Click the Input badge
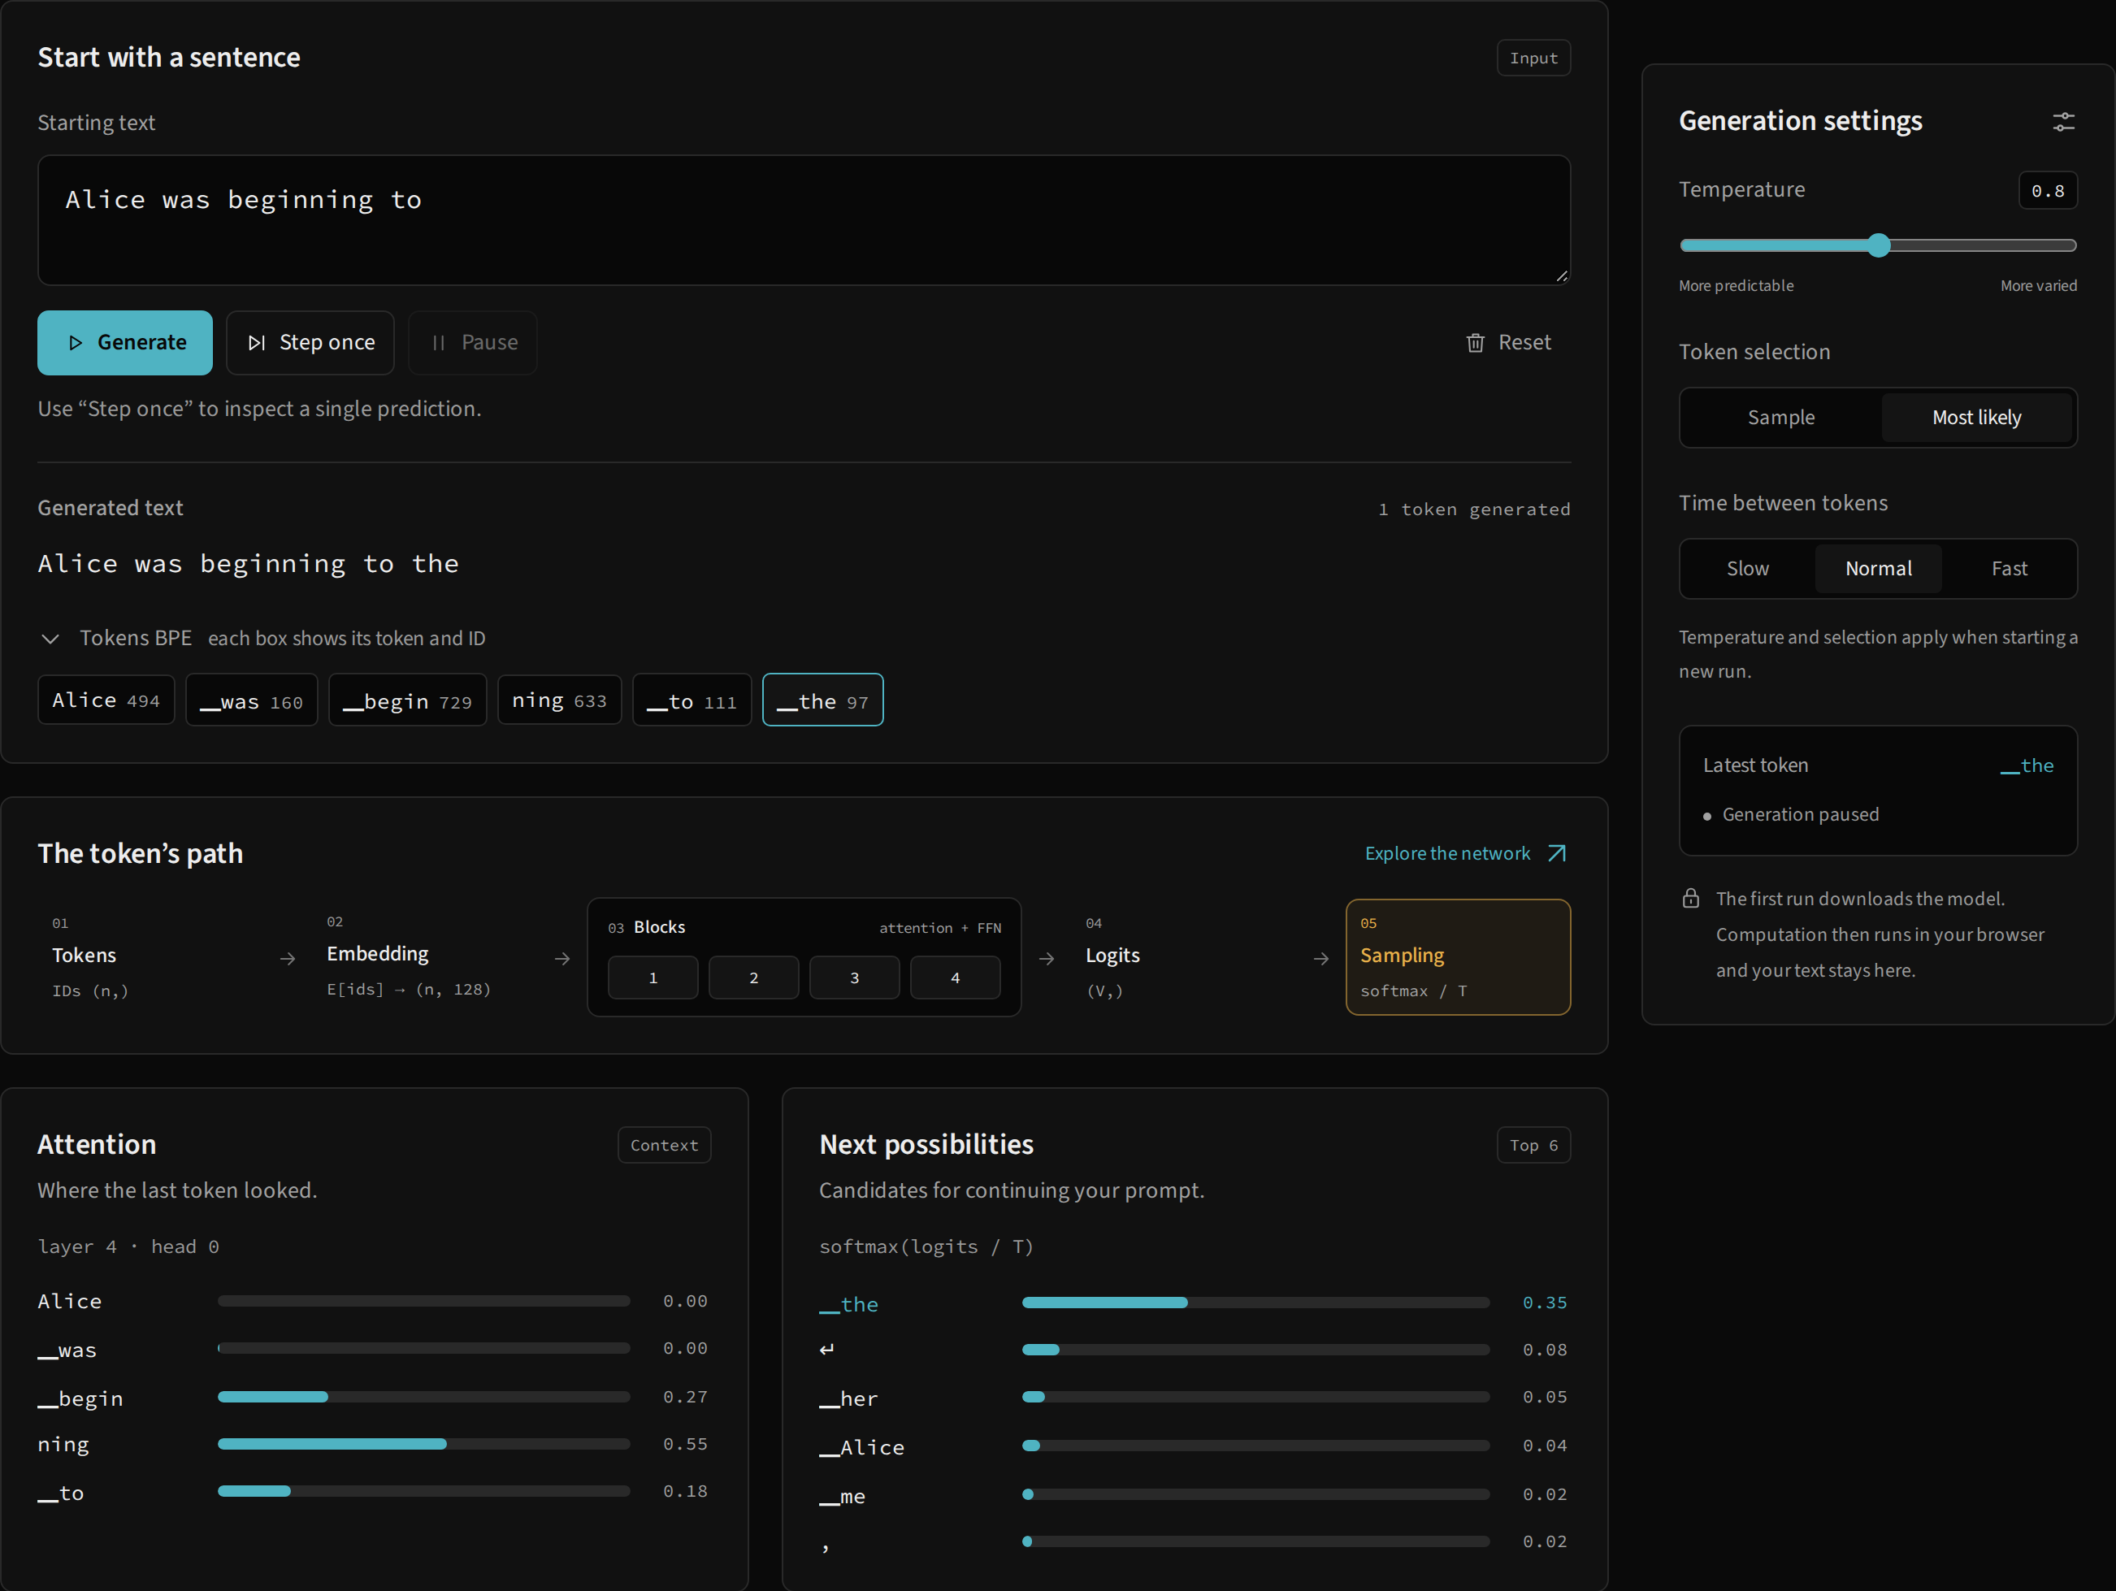This screenshot has width=2116, height=1591. pos(1533,59)
